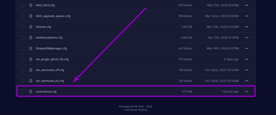Click file icon beside SimpleAfkManager.cfg
The height and width of the screenshot is (115, 276).
(30, 48)
